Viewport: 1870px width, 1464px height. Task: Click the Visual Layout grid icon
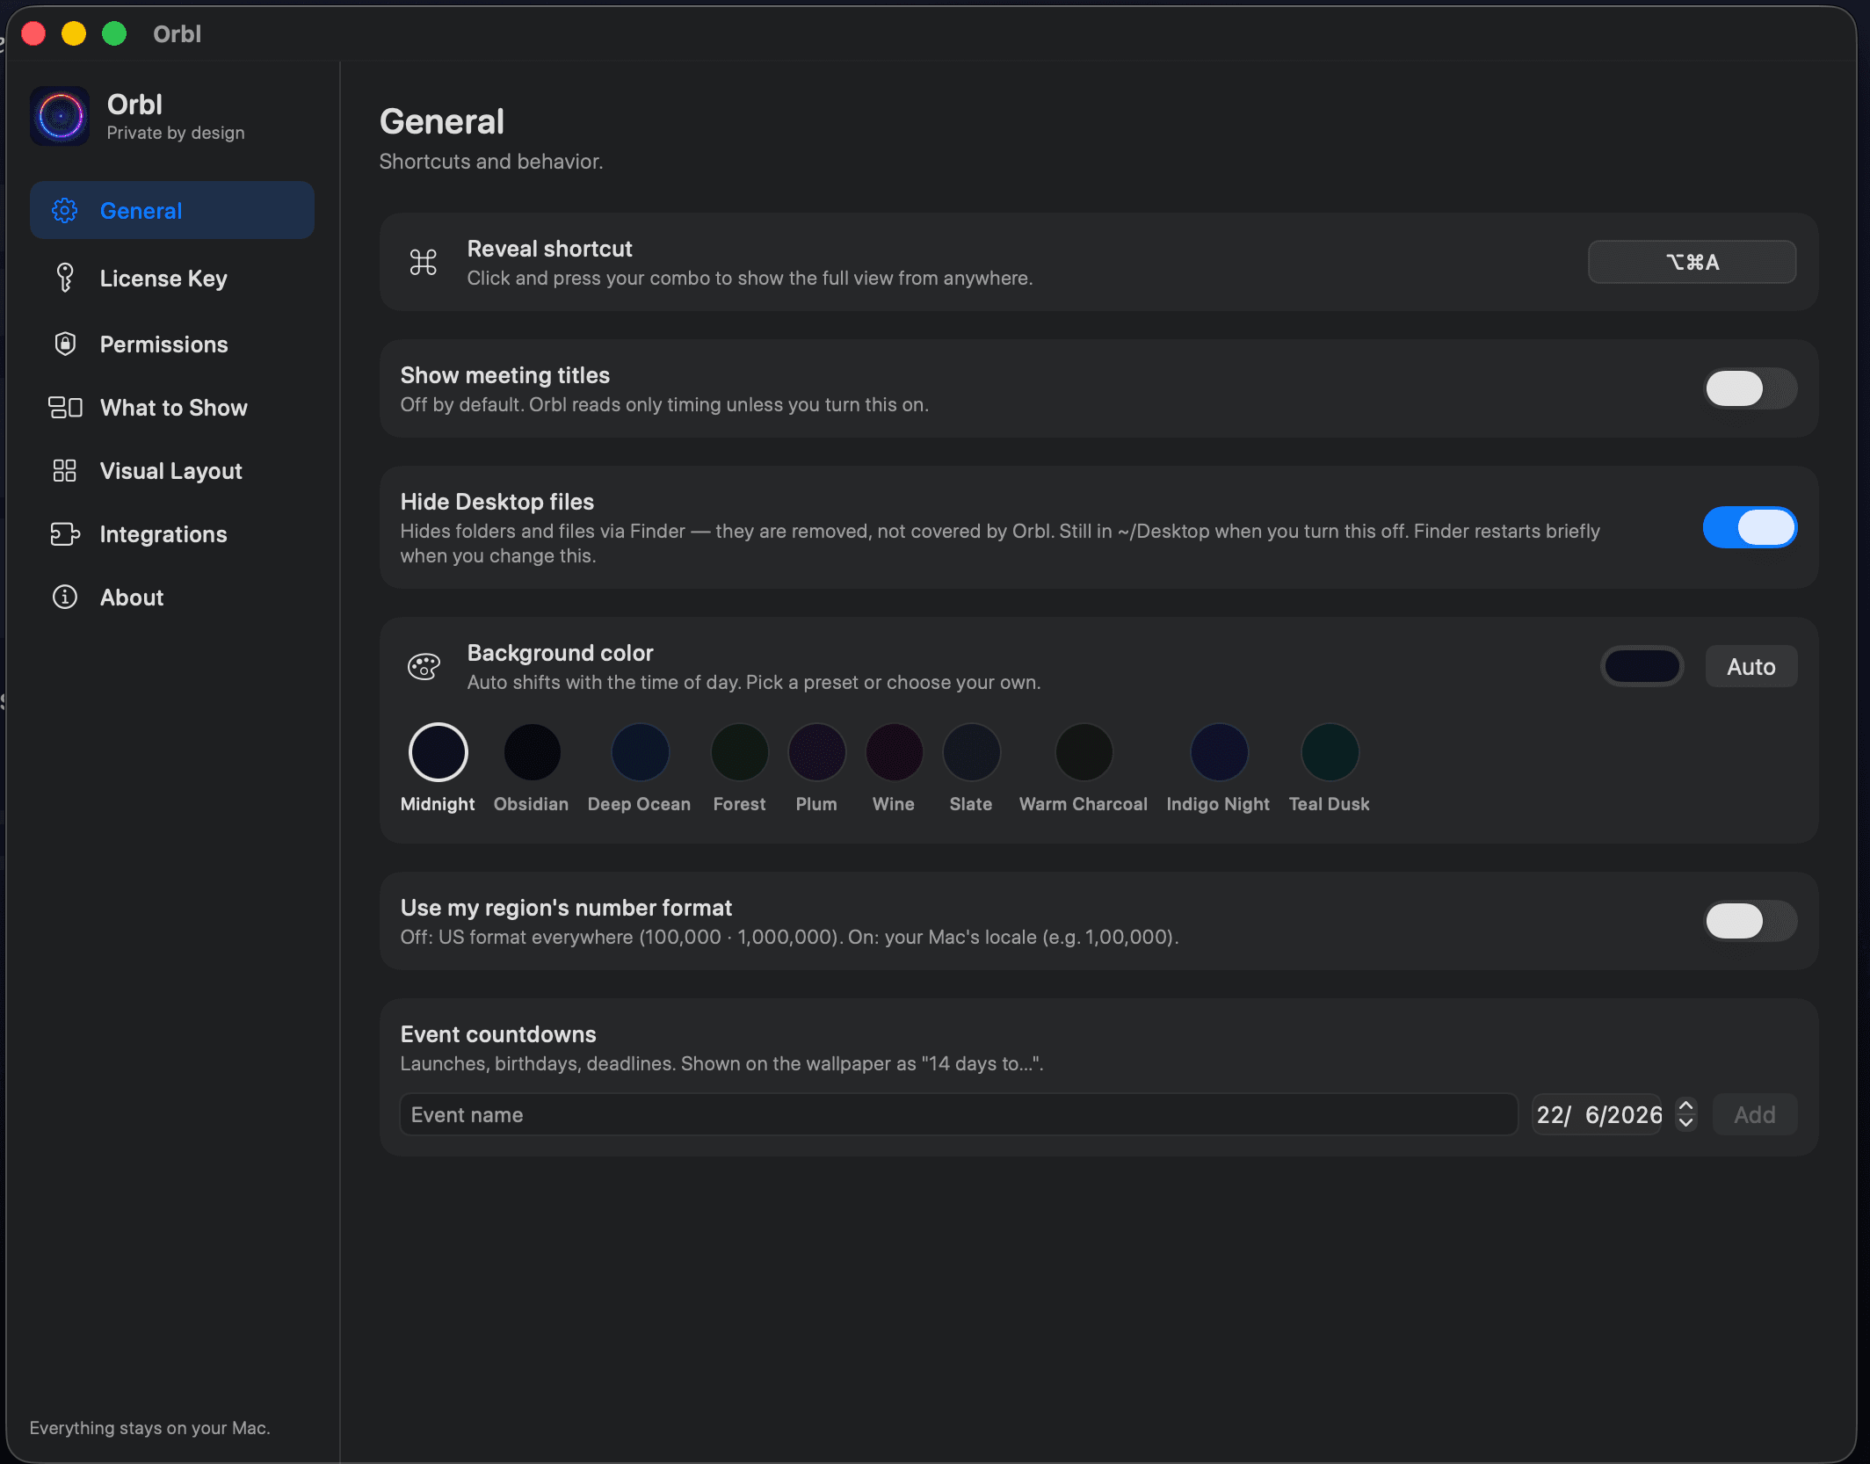65,471
